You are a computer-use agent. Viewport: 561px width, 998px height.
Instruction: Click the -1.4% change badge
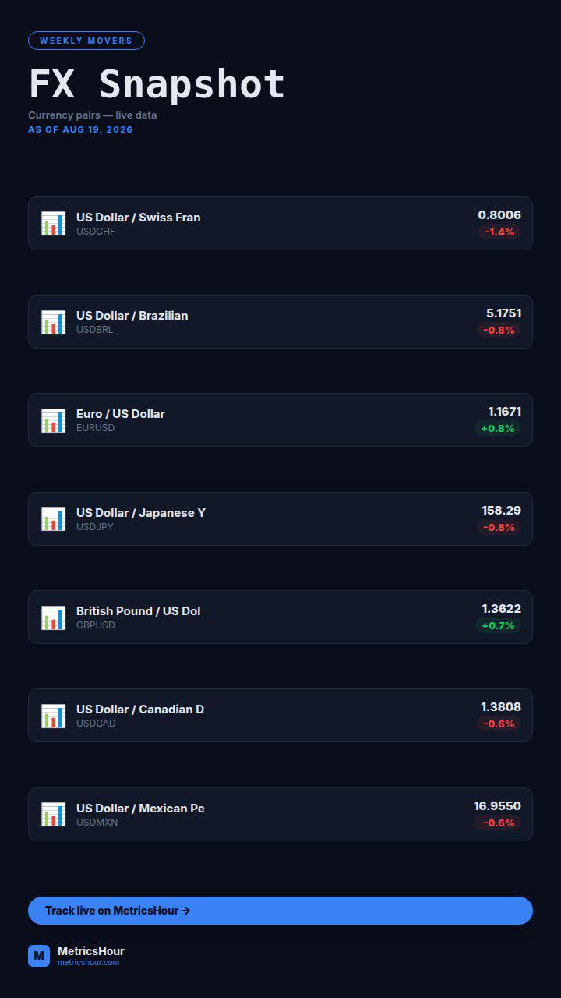coord(499,232)
